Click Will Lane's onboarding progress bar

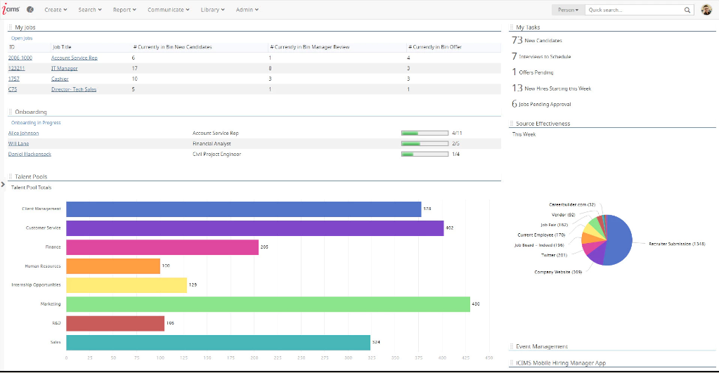point(424,143)
